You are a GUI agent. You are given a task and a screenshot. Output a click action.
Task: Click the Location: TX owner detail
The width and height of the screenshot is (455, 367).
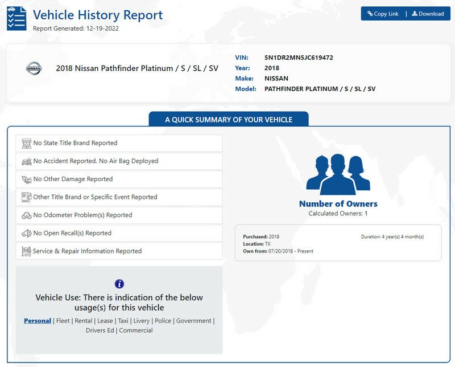click(257, 244)
